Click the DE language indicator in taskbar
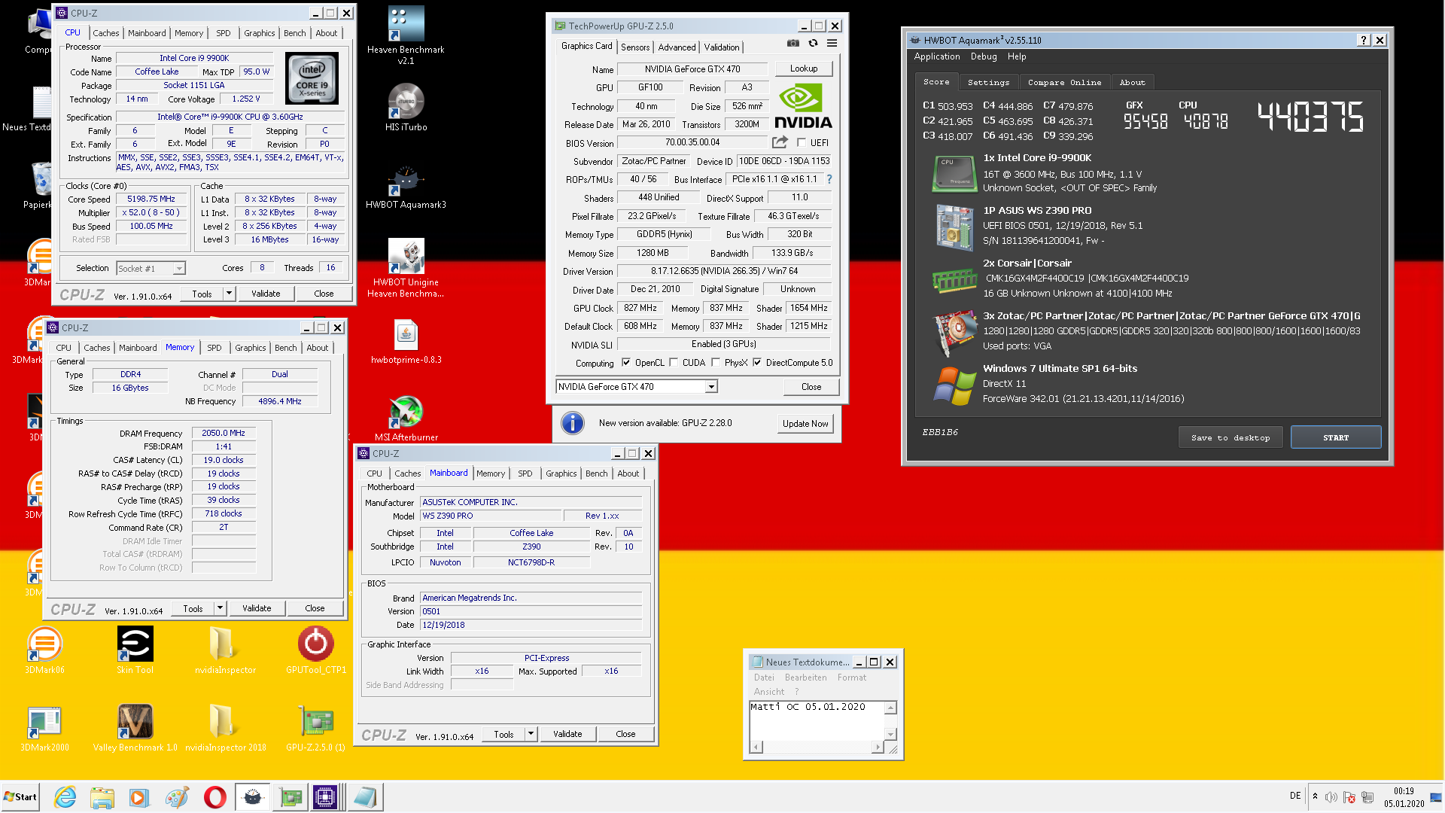Viewport: 1445px width, 813px height. [x=1294, y=796]
